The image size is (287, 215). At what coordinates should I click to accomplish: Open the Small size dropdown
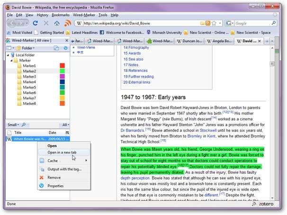pyautogui.click(x=13, y=125)
